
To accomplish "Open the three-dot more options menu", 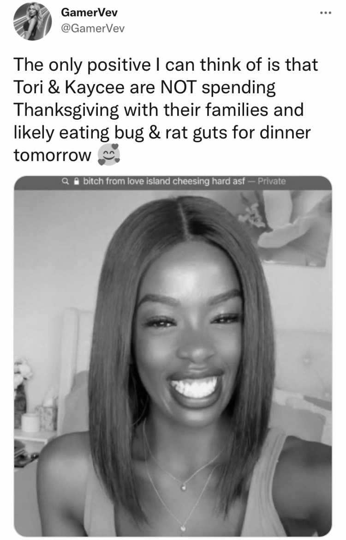I will 325,13.
